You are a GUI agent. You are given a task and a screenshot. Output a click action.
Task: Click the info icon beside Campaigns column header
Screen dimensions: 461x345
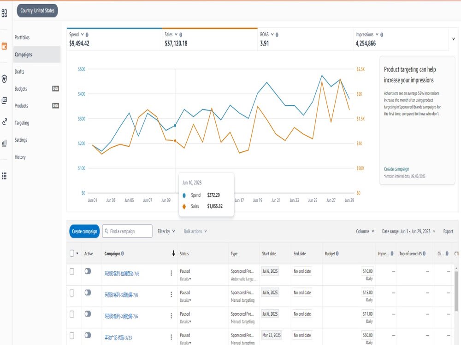(123, 253)
